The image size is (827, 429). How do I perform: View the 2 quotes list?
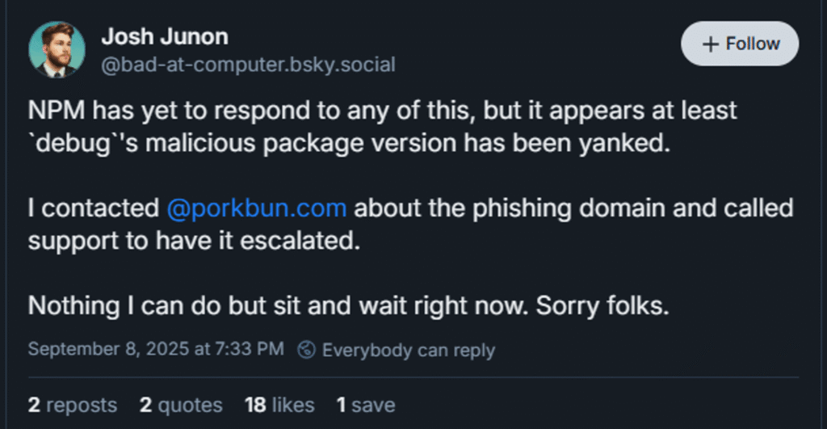pyautogui.click(x=181, y=404)
